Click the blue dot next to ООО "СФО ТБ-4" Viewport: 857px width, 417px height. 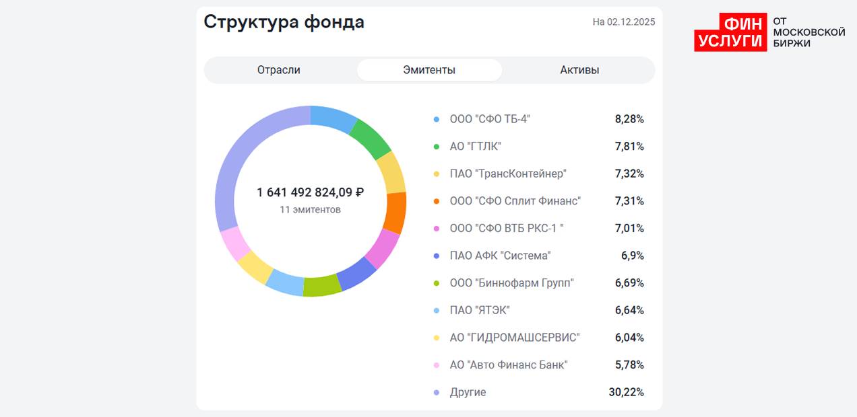click(436, 120)
